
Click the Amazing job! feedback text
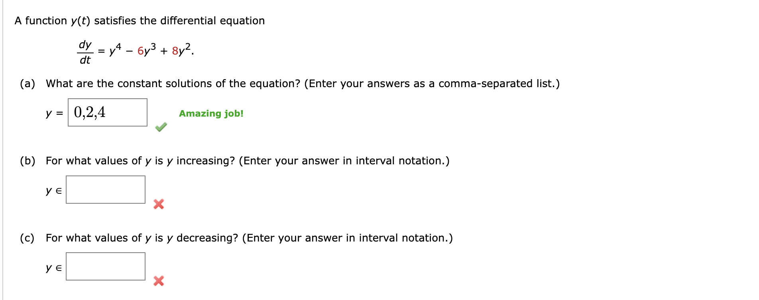[211, 113]
